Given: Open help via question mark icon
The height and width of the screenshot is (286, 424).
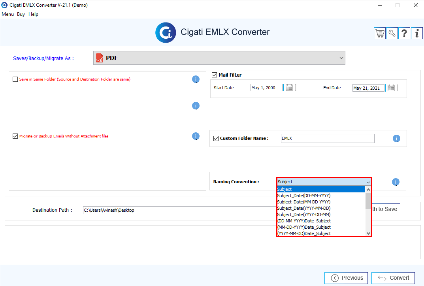Looking at the screenshot, I should pyautogui.click(x=404, y=33).
